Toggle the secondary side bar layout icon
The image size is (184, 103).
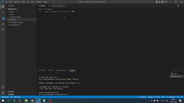(x=162, y=2)
